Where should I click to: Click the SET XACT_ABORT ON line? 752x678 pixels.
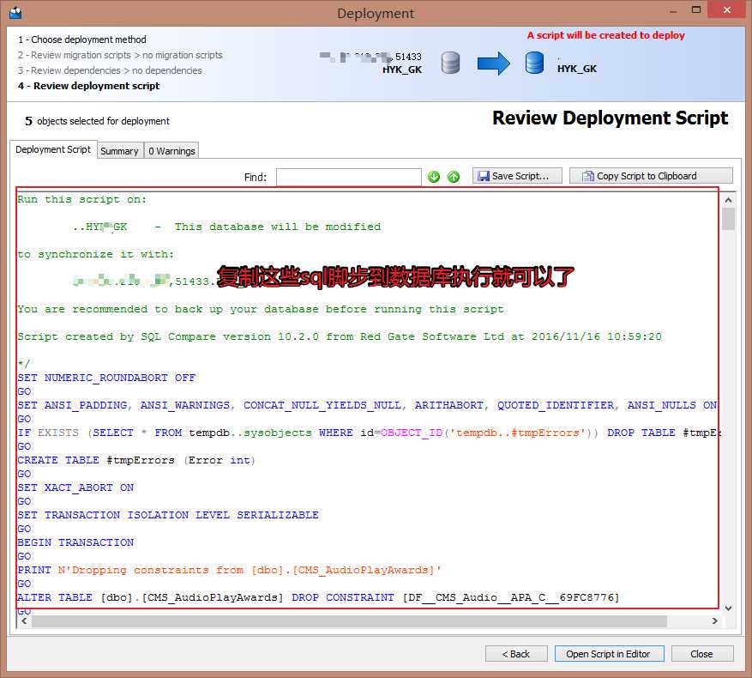75,487
